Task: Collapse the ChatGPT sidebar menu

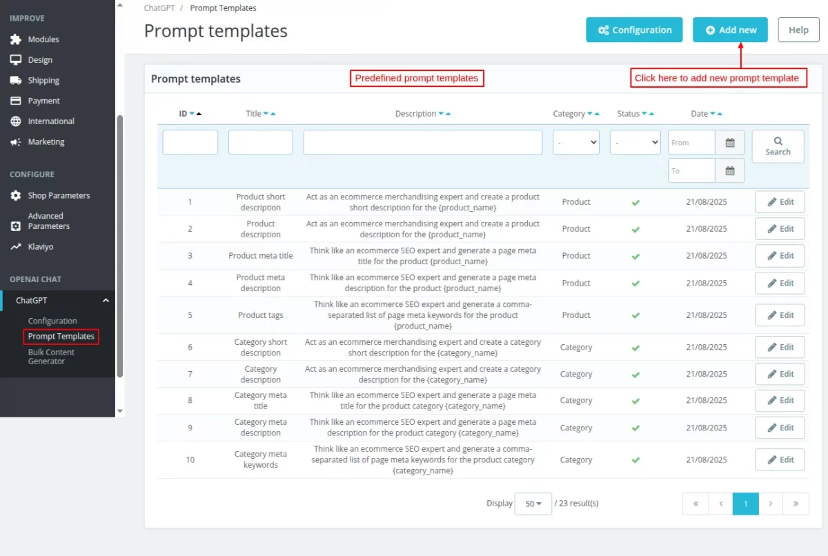Action: pyautogui.click(x=106, y=300)
